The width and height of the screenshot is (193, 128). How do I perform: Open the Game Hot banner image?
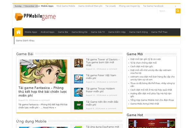click(152, 123)
